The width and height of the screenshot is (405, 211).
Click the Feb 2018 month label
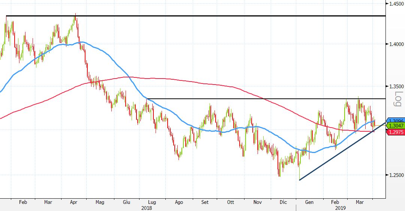[23, 202]
